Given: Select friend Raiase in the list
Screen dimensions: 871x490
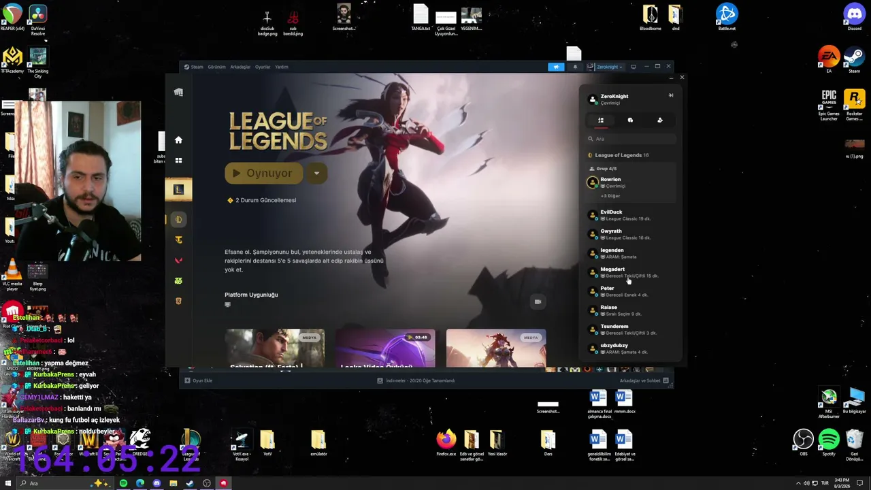Looking at the screenshot, I should point(631,310).
